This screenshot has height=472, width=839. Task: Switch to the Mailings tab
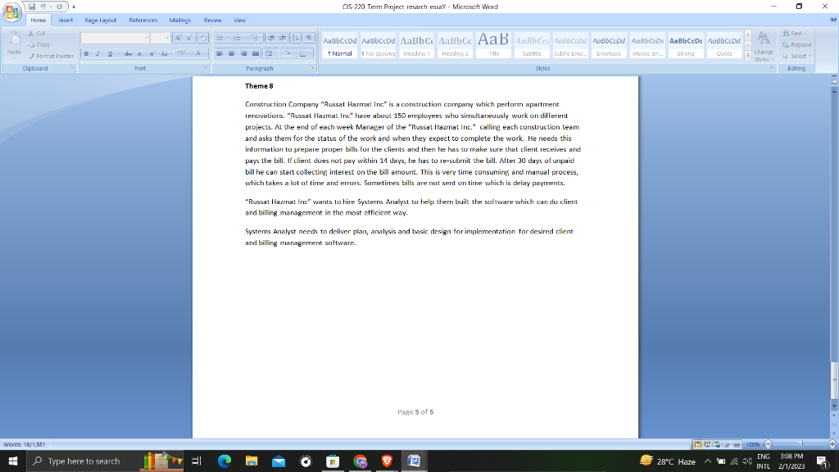tap(179, 20)
